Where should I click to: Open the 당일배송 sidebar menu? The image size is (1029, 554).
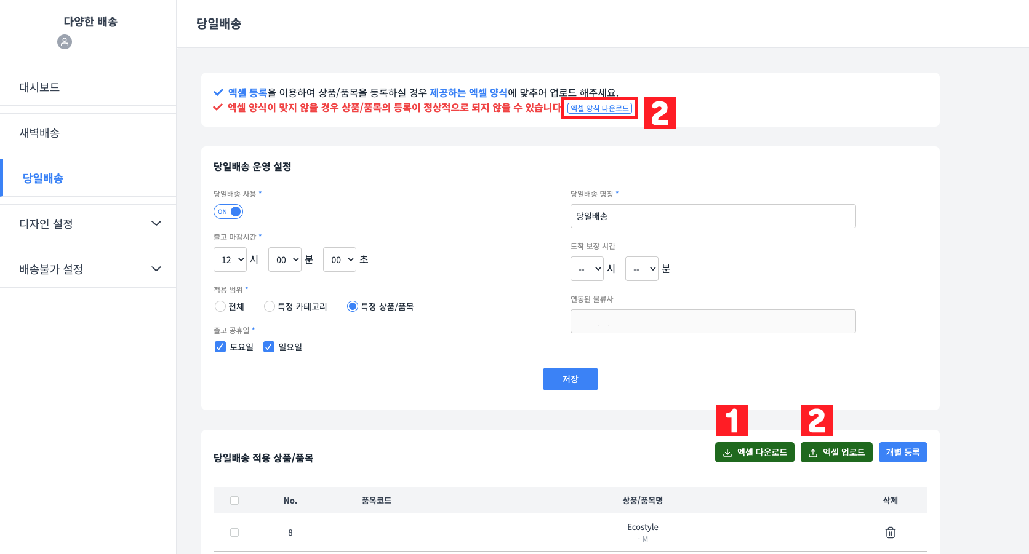point(88,178)
